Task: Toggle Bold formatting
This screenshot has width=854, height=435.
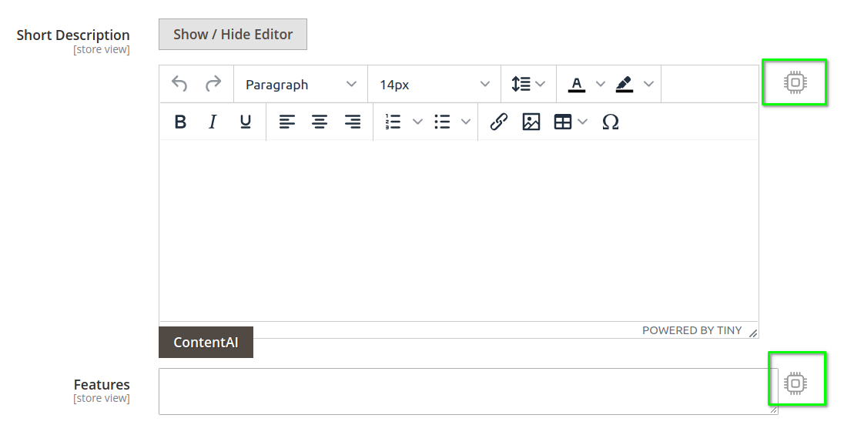Action: 180,122
